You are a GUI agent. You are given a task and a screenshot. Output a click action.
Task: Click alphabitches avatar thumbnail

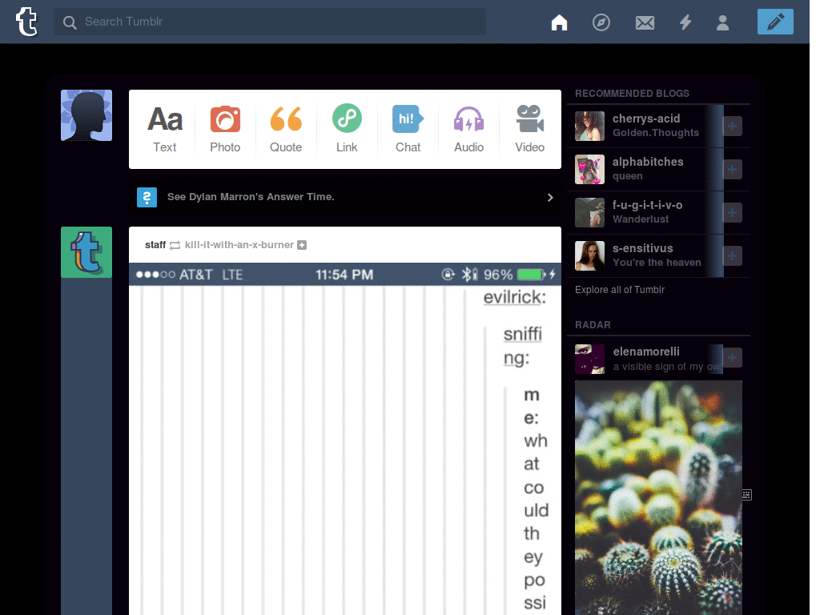point(589,170)
